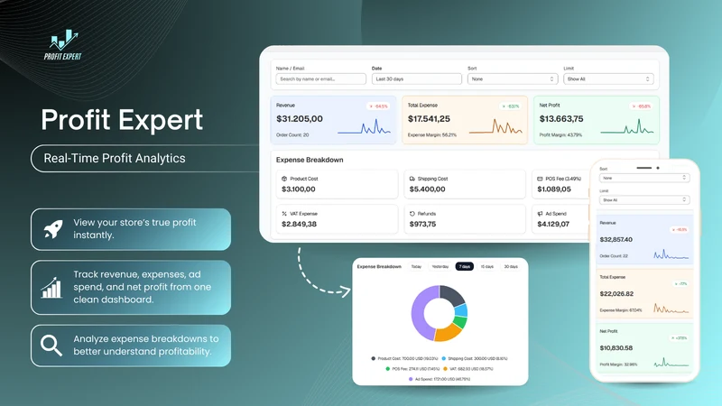Toggle the VAT legend entry
722x406 pixels.
pyautogui.click(x=468, y=369)
